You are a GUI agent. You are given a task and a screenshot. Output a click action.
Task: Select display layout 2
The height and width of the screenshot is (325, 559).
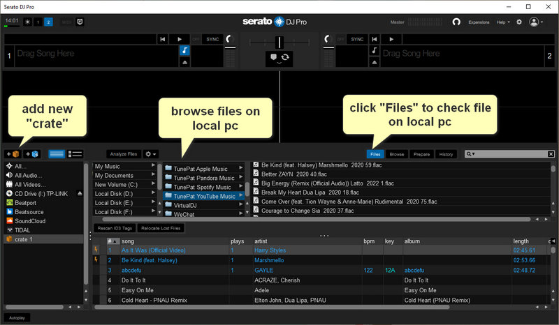(48, 22)
